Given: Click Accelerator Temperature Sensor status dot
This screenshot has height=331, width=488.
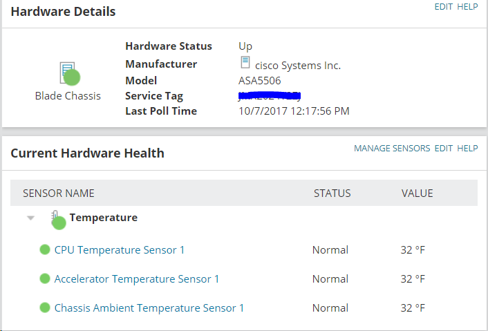Looking at the screenshot, I should [45, 278].
